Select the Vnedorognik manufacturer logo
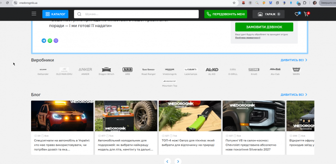 click(x=169, y=70)
